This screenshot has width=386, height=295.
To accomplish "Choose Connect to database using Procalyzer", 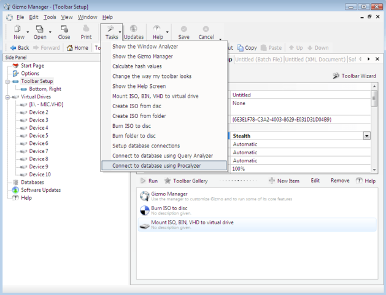I will (164, 165).
